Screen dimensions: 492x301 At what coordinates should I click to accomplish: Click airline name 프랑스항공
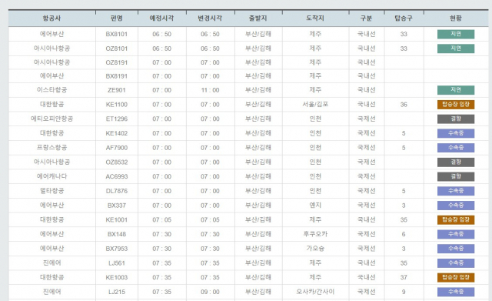[52, 148]
